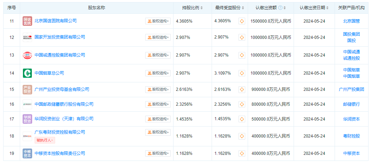The width and height of the screenshot is (371, 163).
Task: Expand the 被执行人 tag under 广东粤财
Action: click(45, 140)
